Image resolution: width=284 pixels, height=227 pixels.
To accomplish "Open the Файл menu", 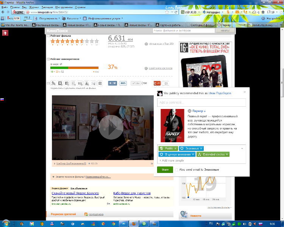I will (5, 7).
